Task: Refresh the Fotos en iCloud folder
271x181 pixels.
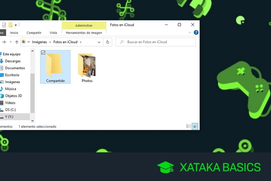Action: click(x=108, y=42)
